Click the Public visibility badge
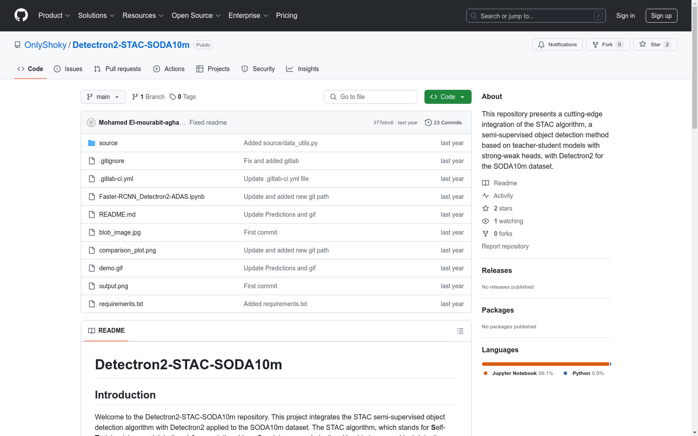This screenshot has width=698, height=436. [x=203, y=45]
